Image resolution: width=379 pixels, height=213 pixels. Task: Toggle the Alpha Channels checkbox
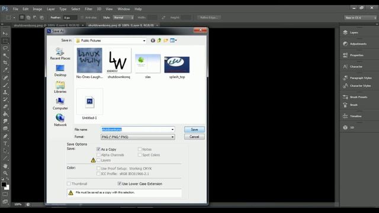(x=98, y=155)
